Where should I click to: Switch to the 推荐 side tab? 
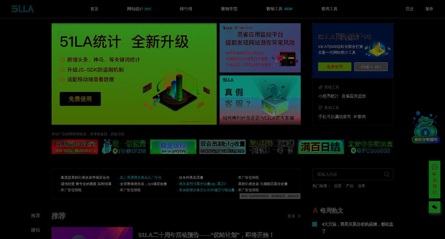click(x=36, y=216)
